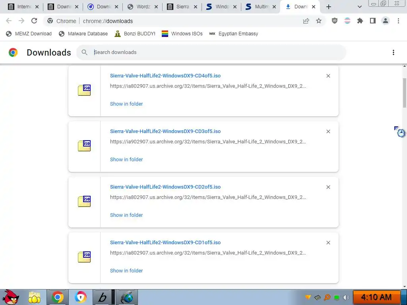This screenshot has height=305, width=407.
Task: Click the Chrome logo beside Downloads title
Action: (13, 52)
